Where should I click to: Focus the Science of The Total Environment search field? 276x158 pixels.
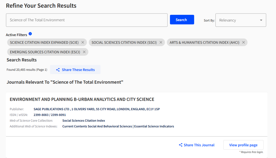tap(87, 20)
